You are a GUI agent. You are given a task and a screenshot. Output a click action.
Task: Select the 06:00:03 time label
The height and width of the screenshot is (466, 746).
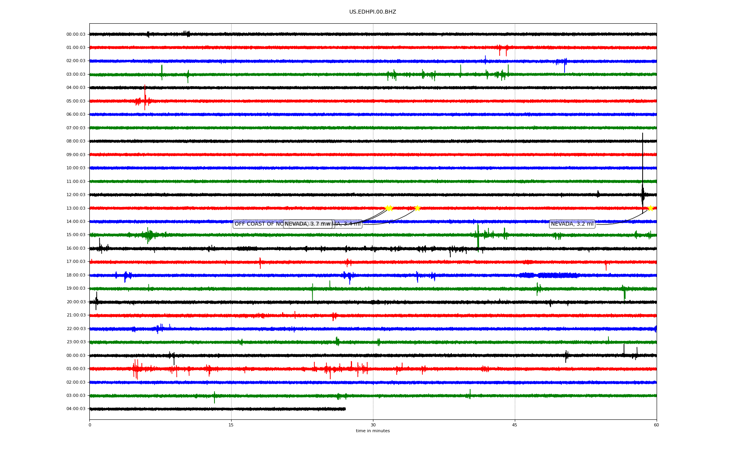coord(76,115)
